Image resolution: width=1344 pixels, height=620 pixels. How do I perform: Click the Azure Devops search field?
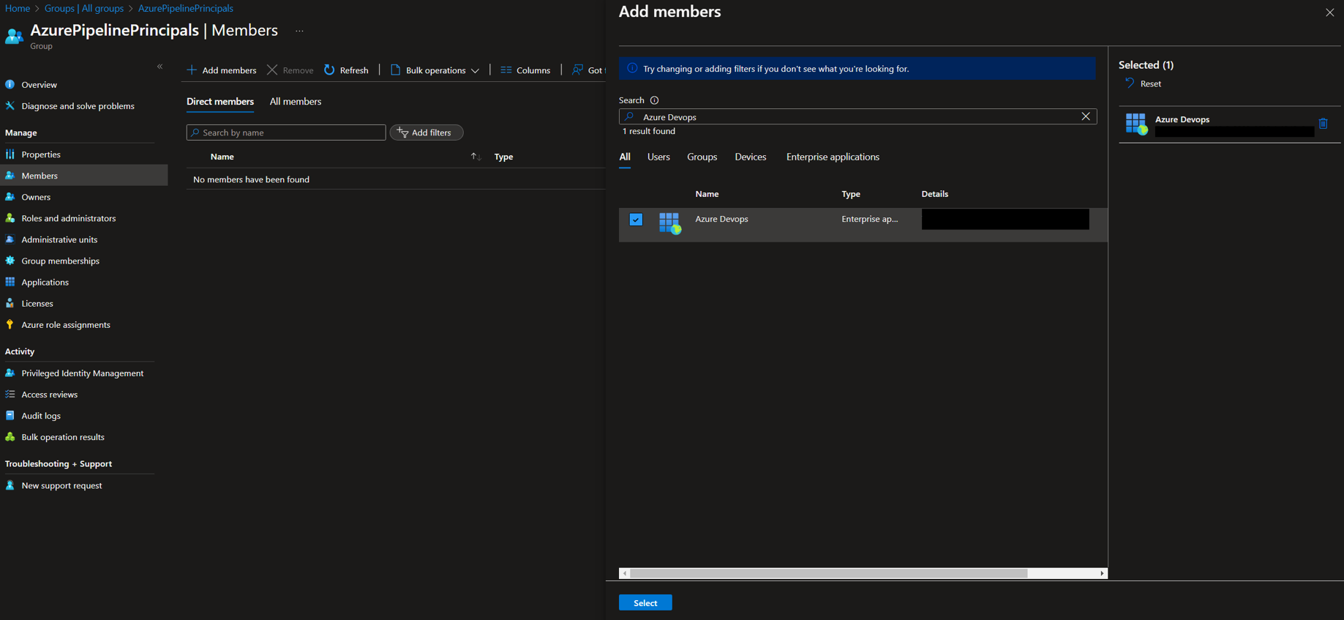(856, 117)
